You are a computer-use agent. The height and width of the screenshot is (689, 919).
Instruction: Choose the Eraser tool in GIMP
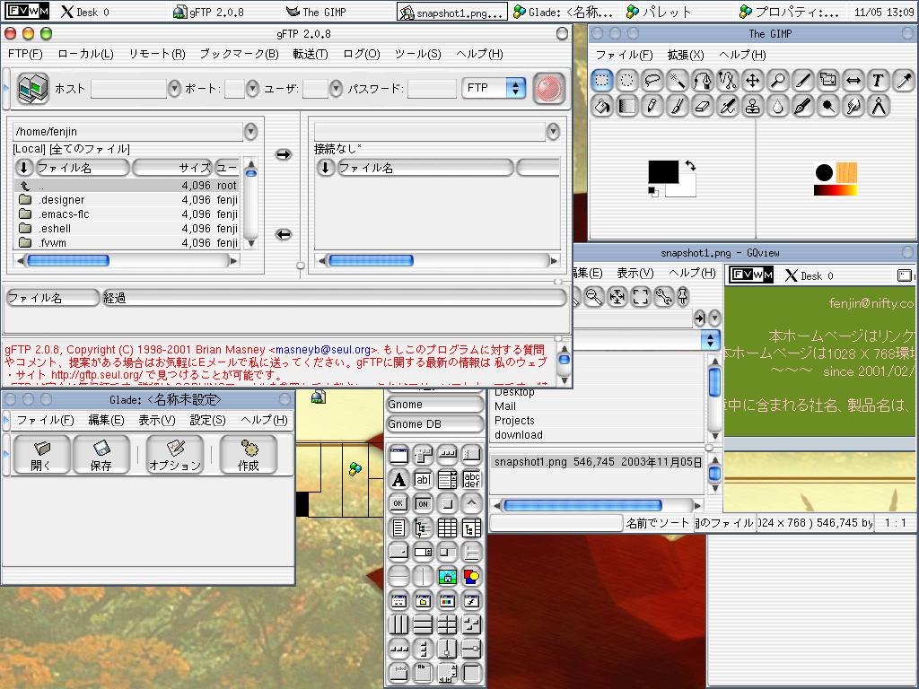[x=702, y=106]
